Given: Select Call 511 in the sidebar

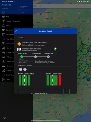Looking at the screenshot, I should coord(9,48).
